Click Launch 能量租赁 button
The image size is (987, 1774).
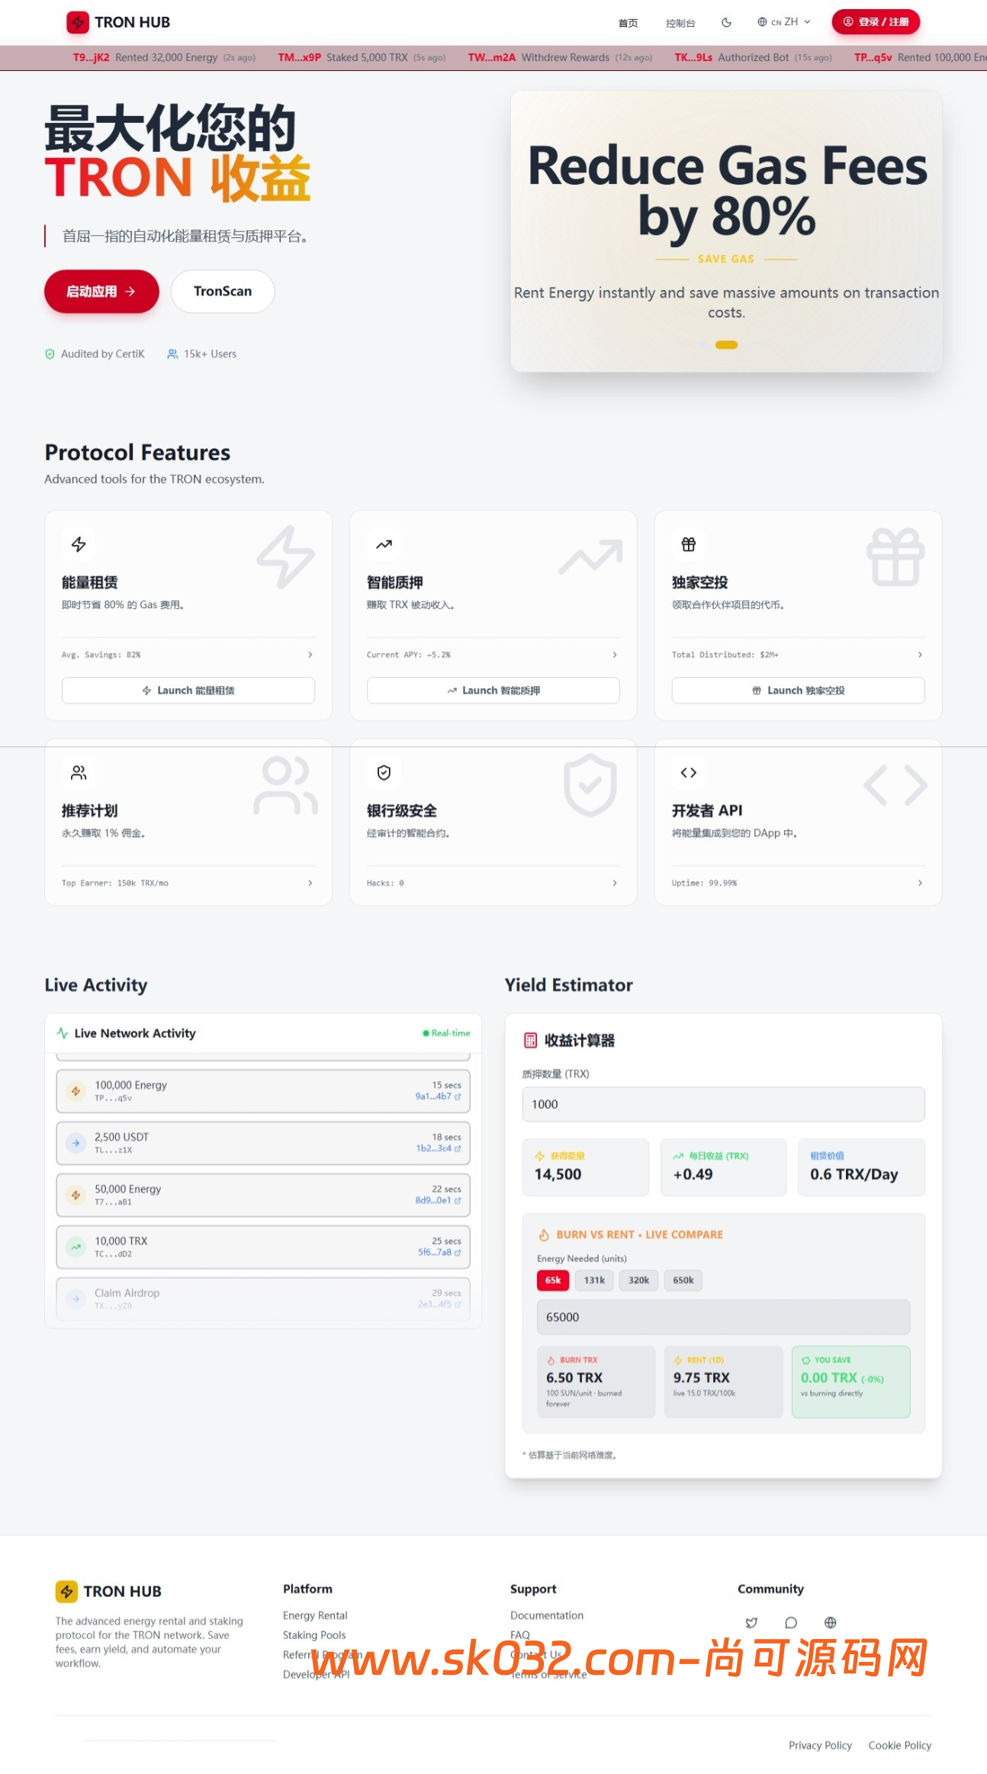tap(188, 691)
